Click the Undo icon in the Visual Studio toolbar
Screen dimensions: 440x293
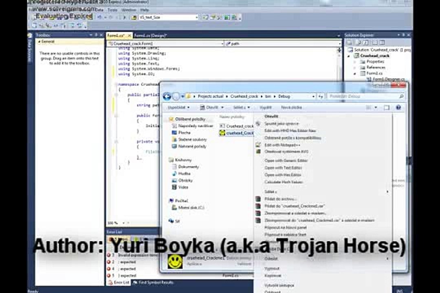point(99,17)
